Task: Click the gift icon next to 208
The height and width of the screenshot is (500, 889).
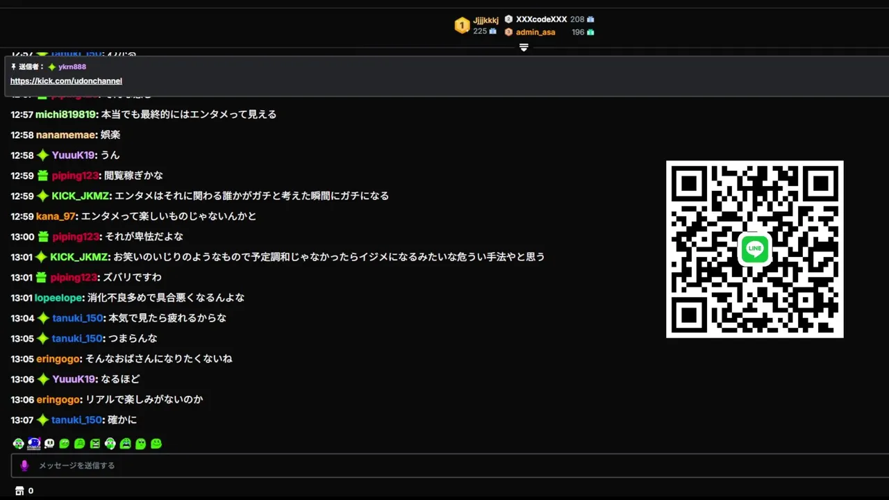Action: [590, 19]
